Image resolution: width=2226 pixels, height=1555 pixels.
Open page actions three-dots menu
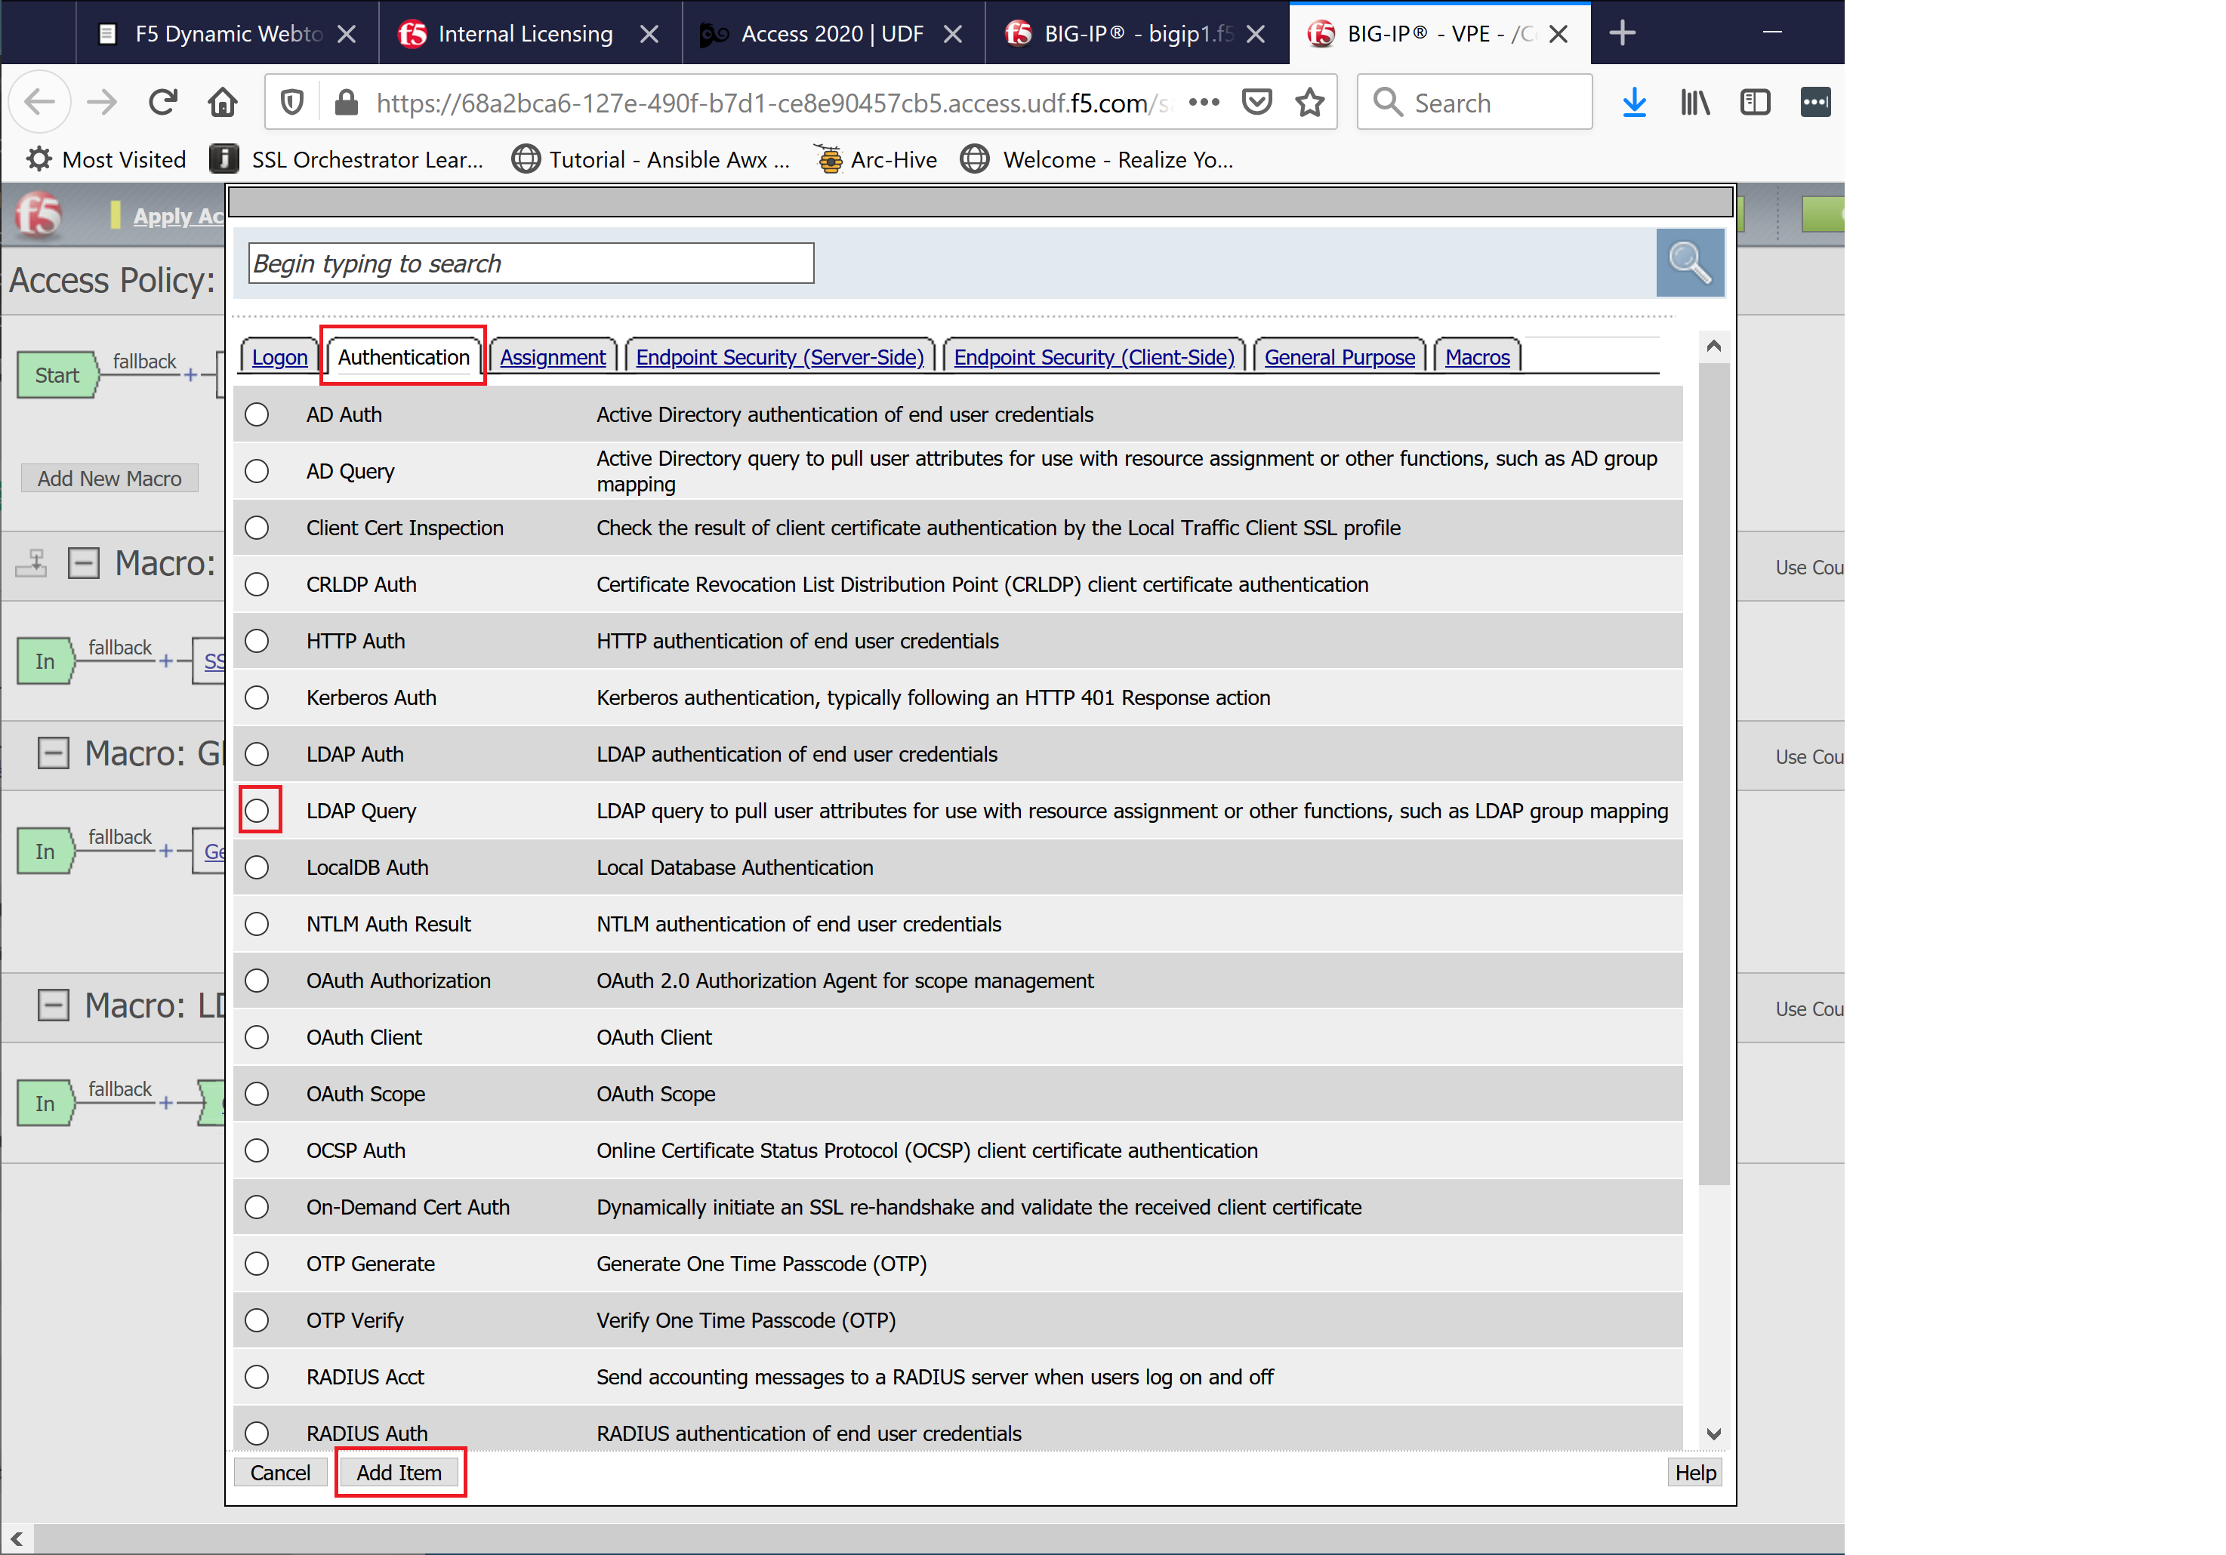click(x=1203, y=102)
